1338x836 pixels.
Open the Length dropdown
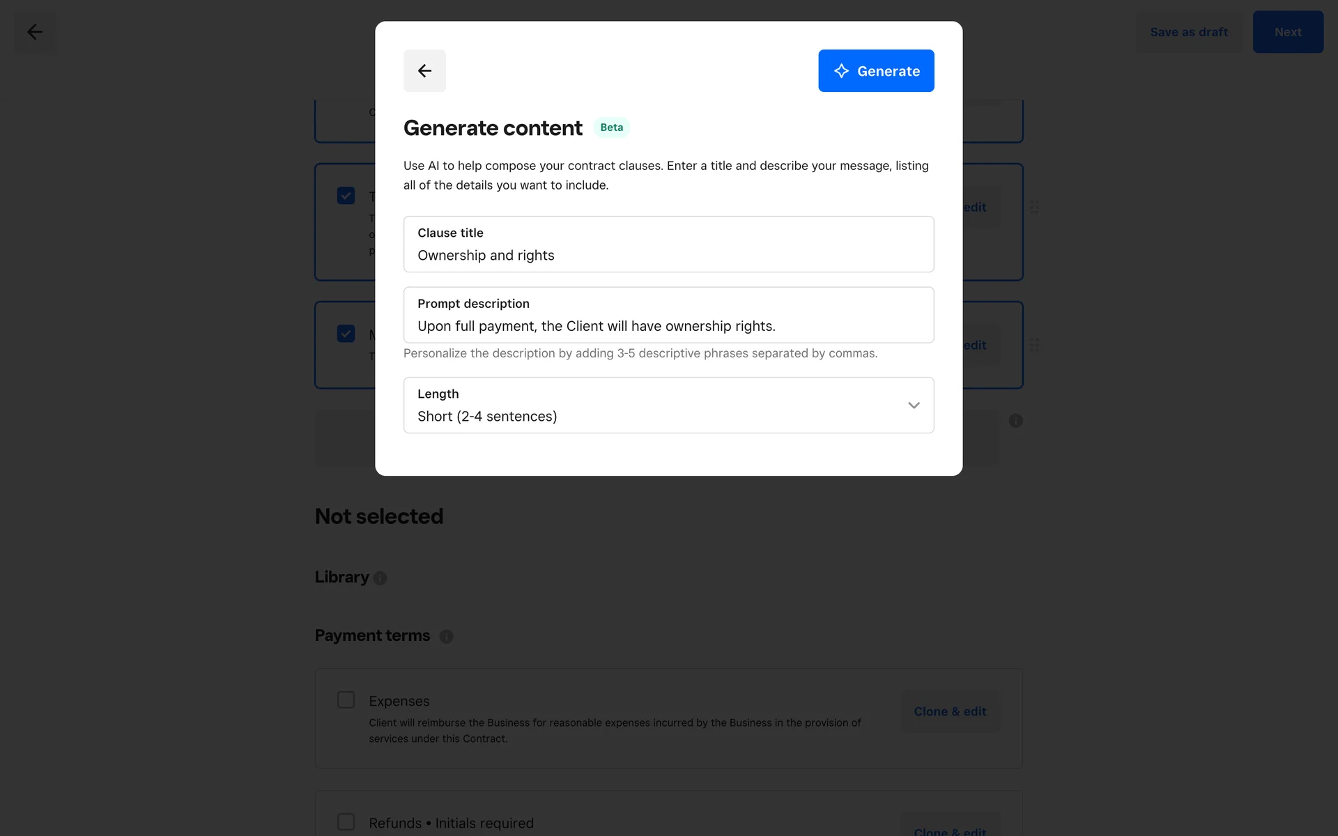coord(668,405)
